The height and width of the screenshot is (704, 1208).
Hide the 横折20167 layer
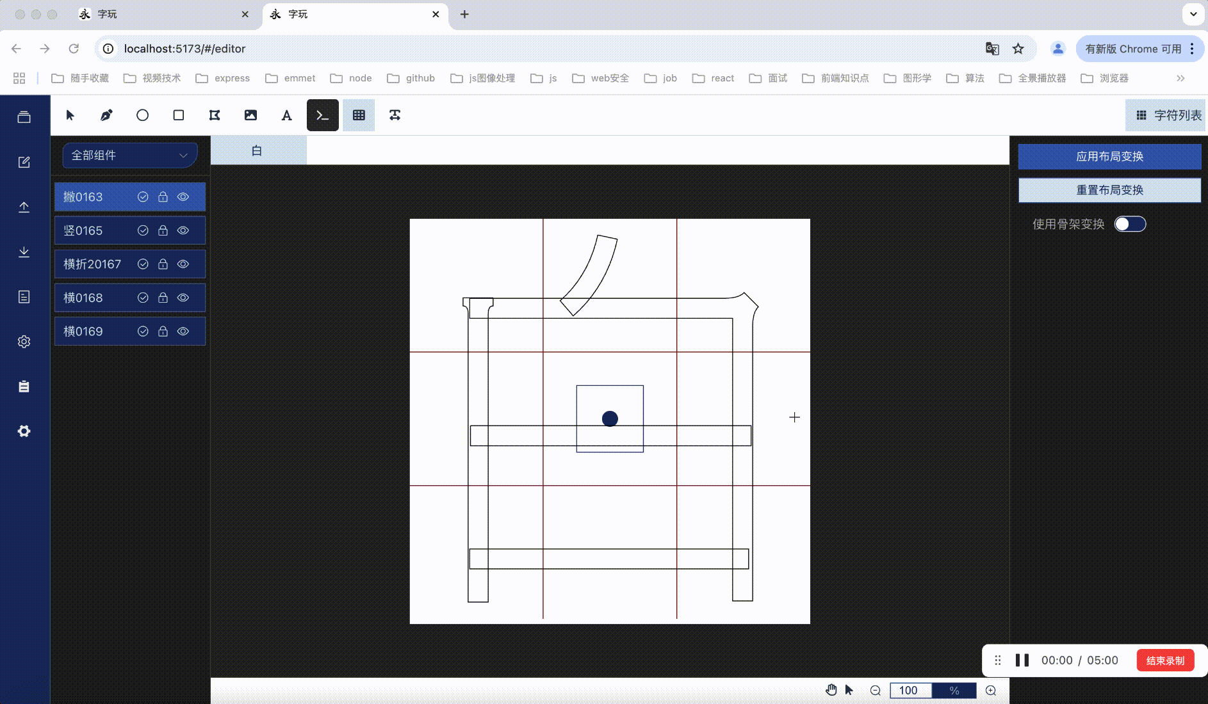click(x=183, y=264)
